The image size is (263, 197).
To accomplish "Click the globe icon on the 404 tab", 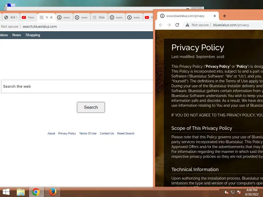I will pos(6,17).
